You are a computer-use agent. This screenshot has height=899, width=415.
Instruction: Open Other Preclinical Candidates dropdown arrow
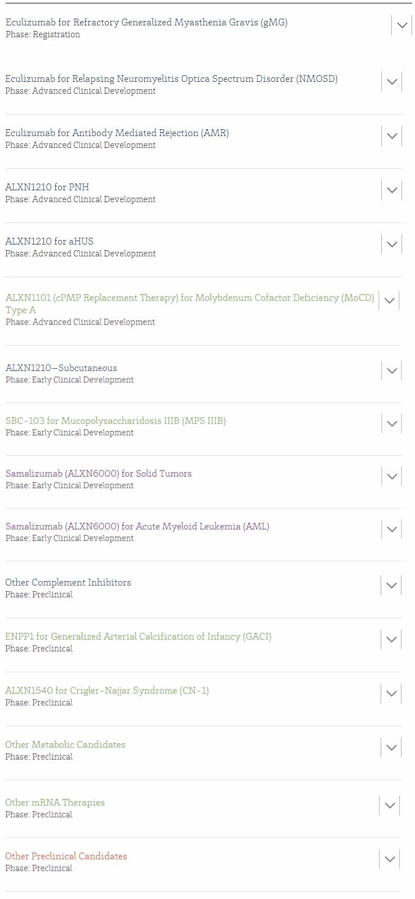pyautogui.click(x=389, y=859)
